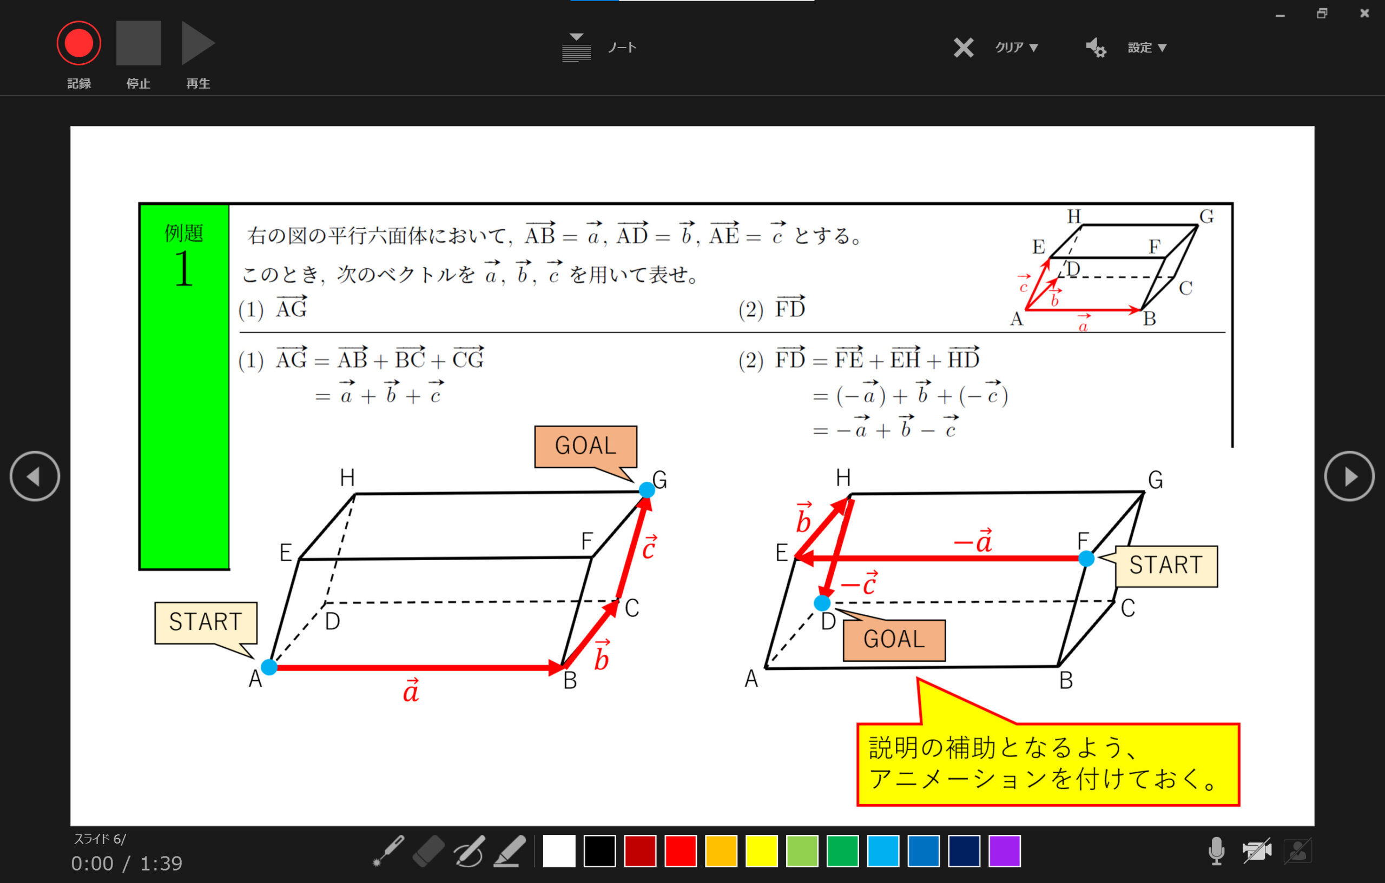Choose the orange ink color
Image resolution: width=1385 pixels, height=883 pixels.
coord(721,851)
